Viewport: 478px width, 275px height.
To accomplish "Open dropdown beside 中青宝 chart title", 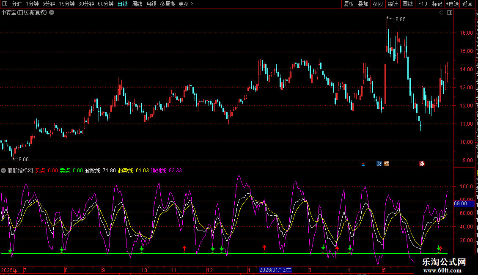I will click(52, 13).
